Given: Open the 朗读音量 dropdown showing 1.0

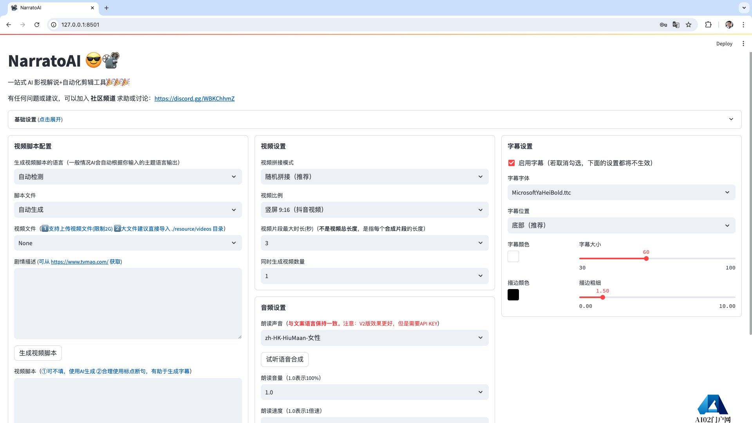Looking at the screenshot, I should tap(374, 392).
